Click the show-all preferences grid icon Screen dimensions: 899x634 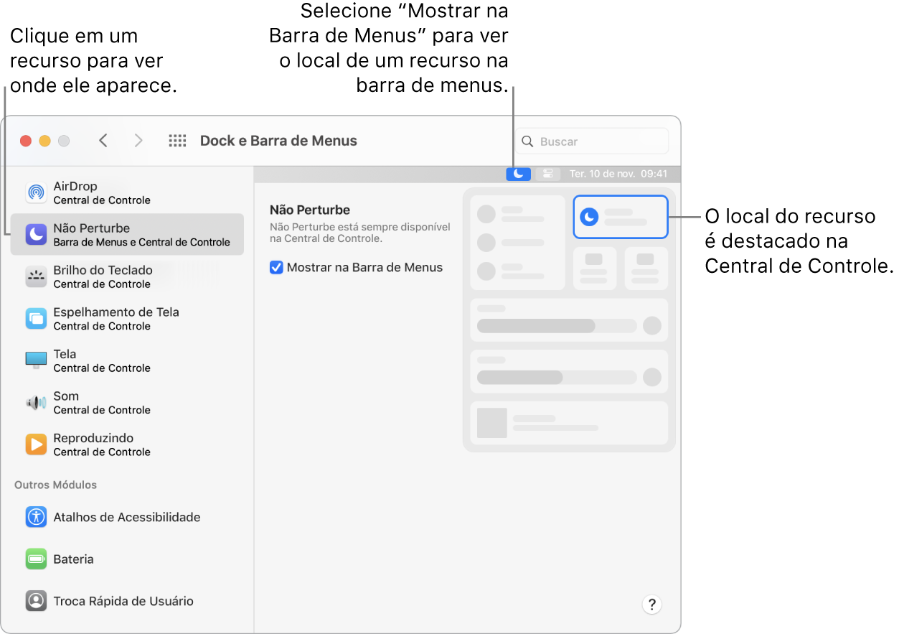(x=177, y=141)
